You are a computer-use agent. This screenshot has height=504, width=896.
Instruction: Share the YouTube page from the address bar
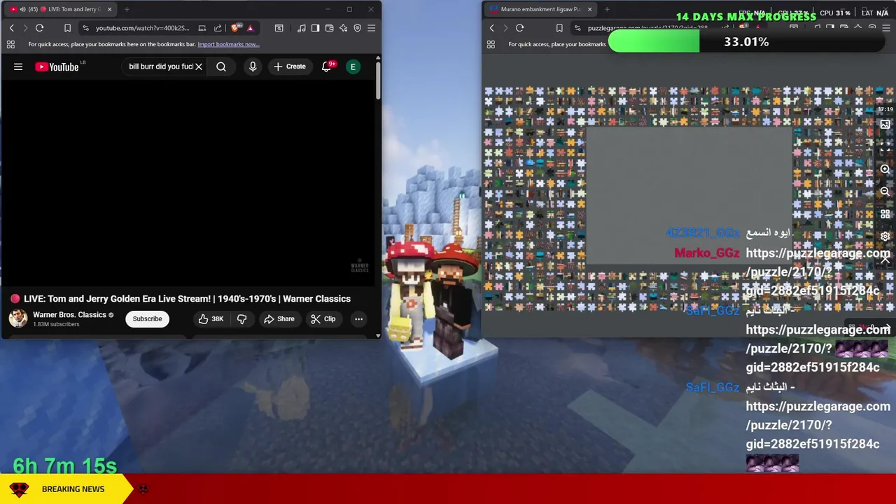218,28
